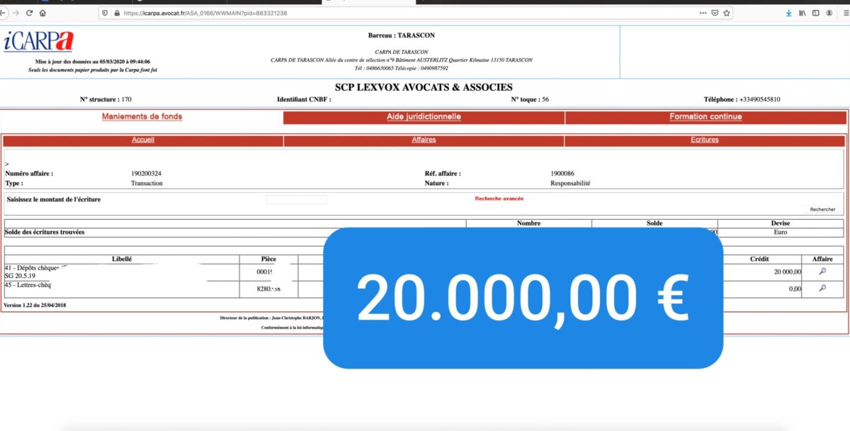Click the N° toque : 56 text

[530, 100]
